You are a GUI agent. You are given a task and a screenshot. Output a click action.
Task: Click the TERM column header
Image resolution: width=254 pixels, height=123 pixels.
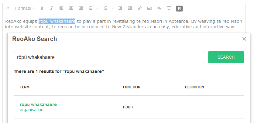25,87
